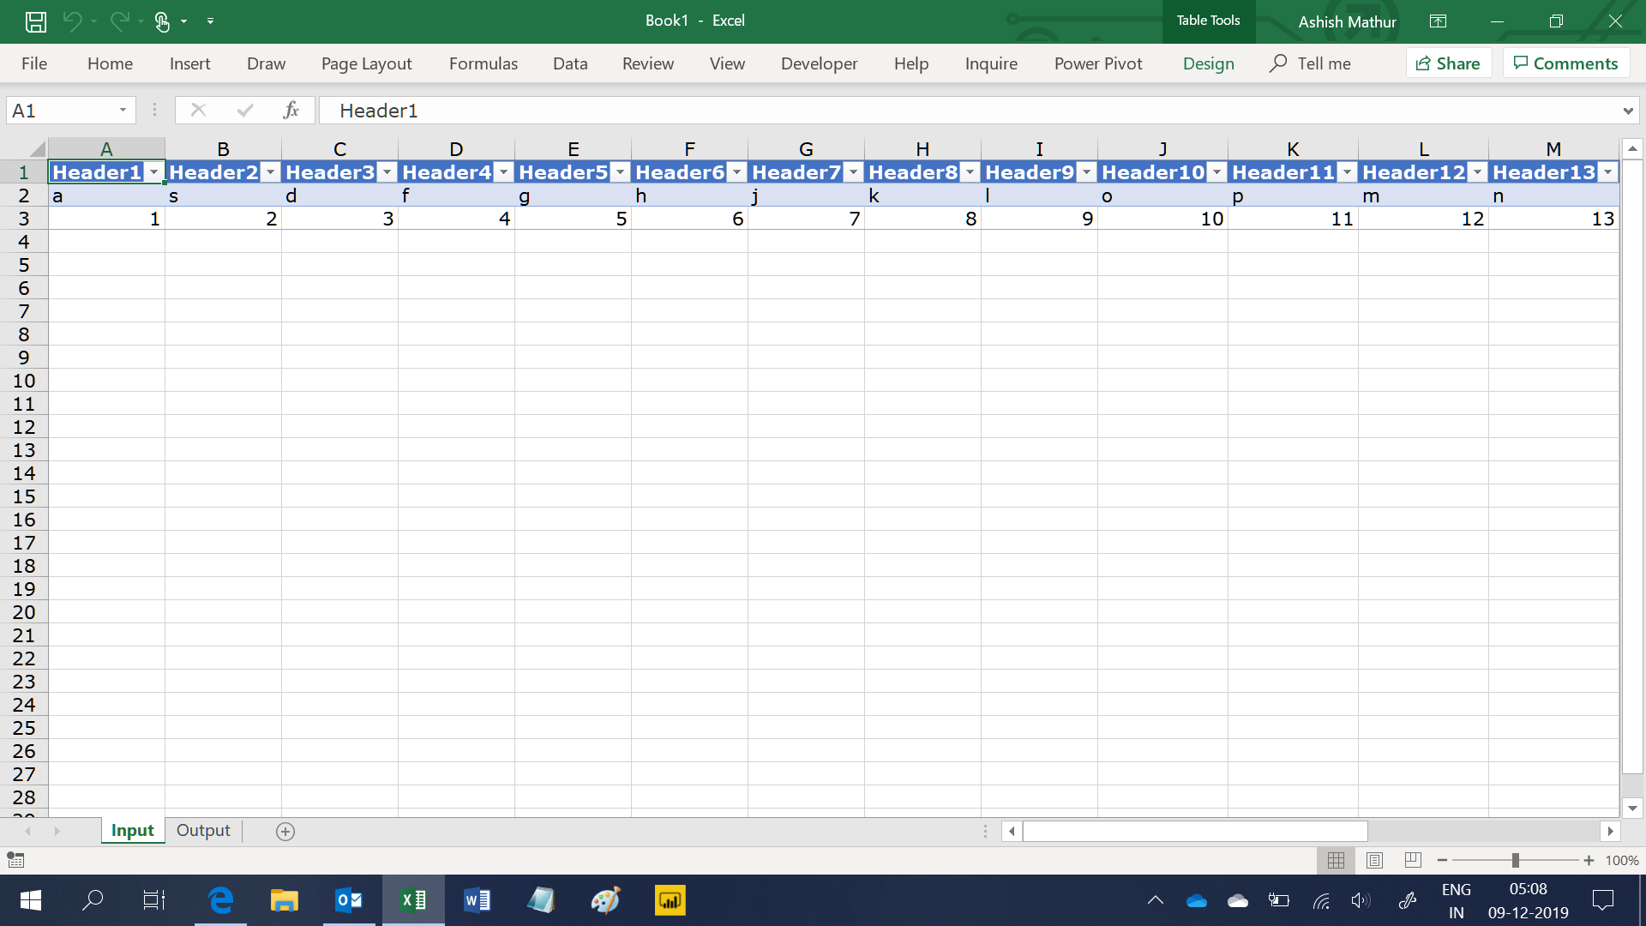This screenshot has width=1646, height=926.
Task: Click the 100% zoom level
Action: [x=1622, y=860]
